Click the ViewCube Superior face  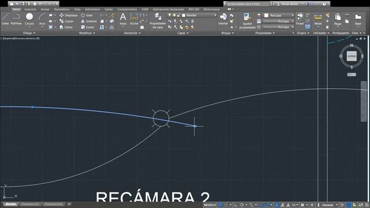(x=351, y=56)
